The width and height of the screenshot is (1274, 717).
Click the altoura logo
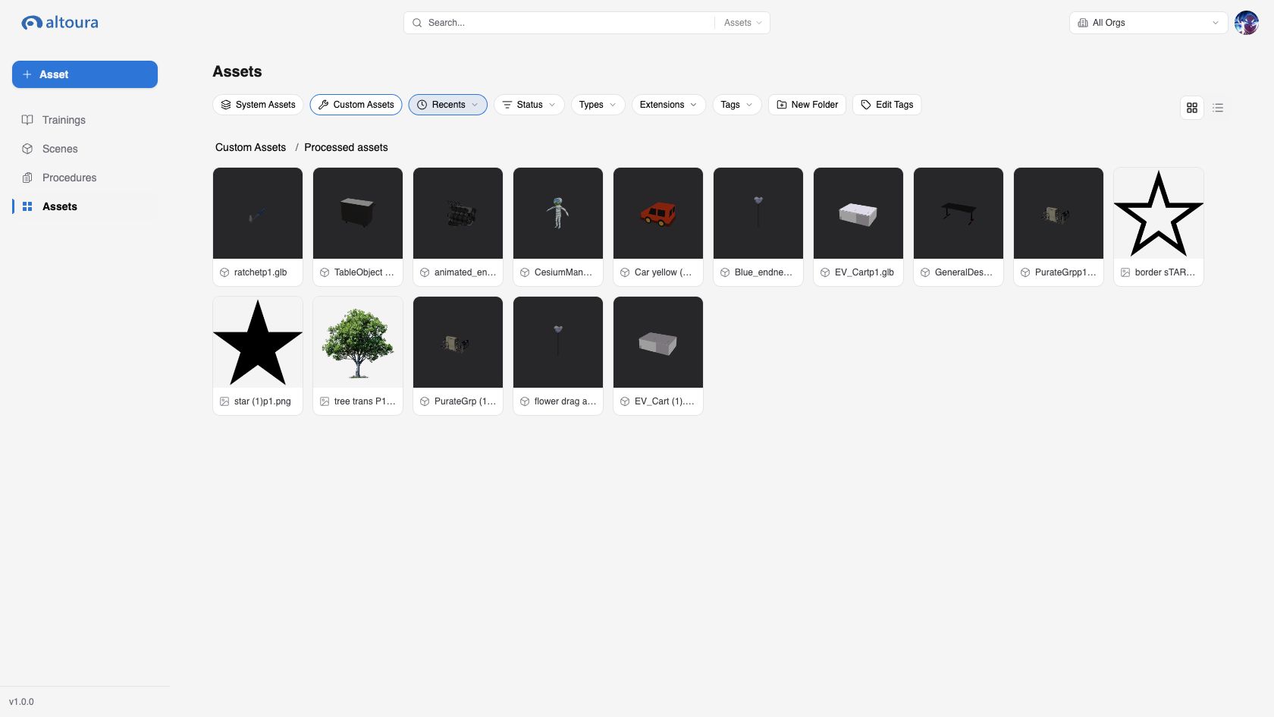point(60,23)
